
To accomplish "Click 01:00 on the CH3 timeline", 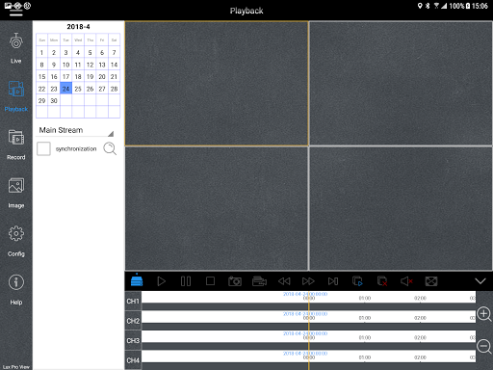I will (x=365, y=337).
